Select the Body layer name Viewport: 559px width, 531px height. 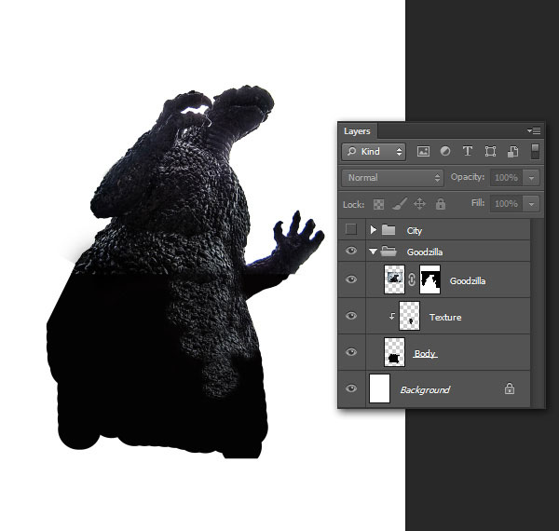point(425,353)
